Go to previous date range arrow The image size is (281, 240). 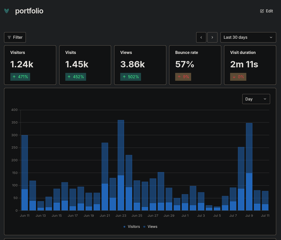pyautogui.click(x=201, y=37)
